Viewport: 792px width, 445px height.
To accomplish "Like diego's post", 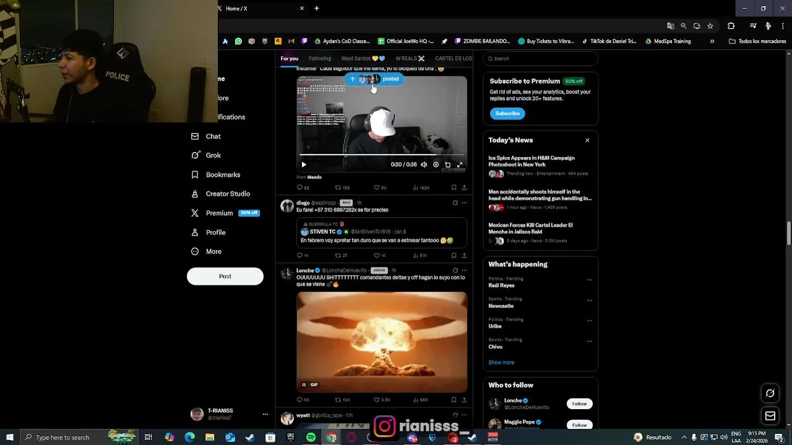I will pyautogui.click(x=379, y=255).
